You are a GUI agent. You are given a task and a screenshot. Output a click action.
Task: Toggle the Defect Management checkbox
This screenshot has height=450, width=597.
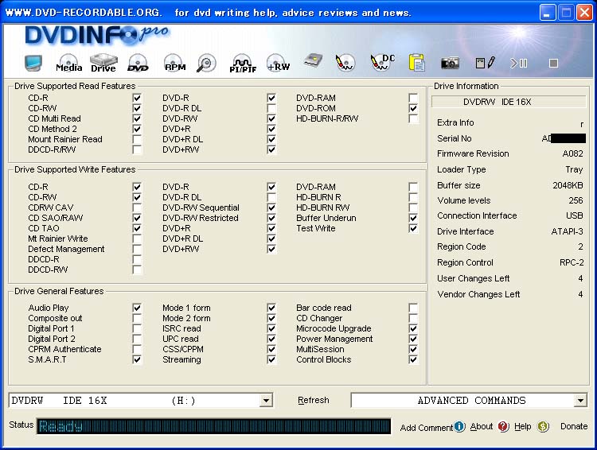(137, 249)
